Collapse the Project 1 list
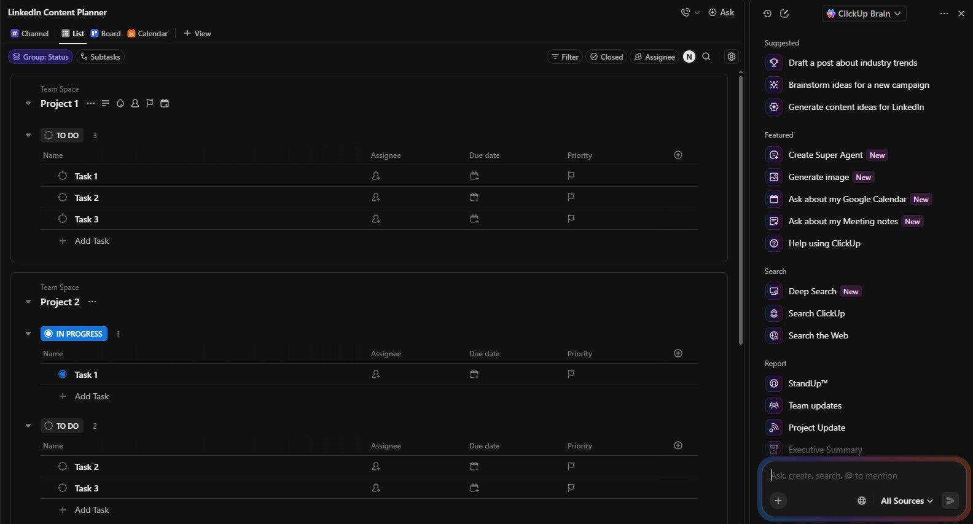973x524 pixels. pyautogui.click(x=28, y=104)
